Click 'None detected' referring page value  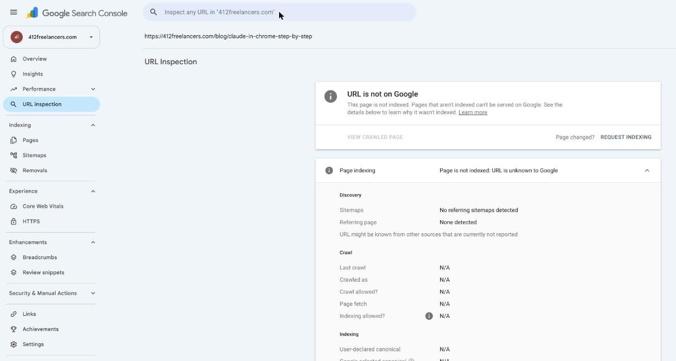(458, 222)
